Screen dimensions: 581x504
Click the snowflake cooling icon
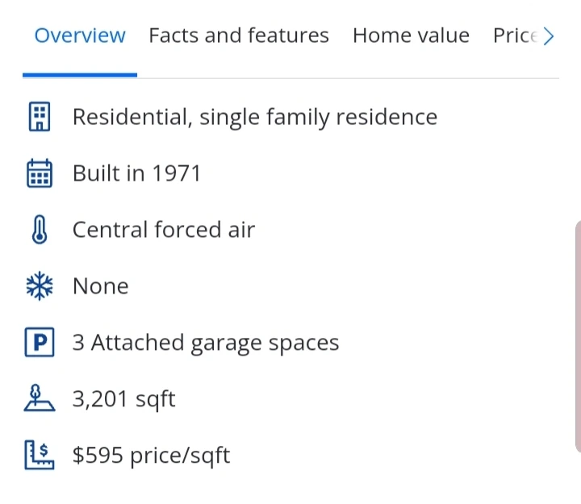pyautogui.click(x=39, y=286)
